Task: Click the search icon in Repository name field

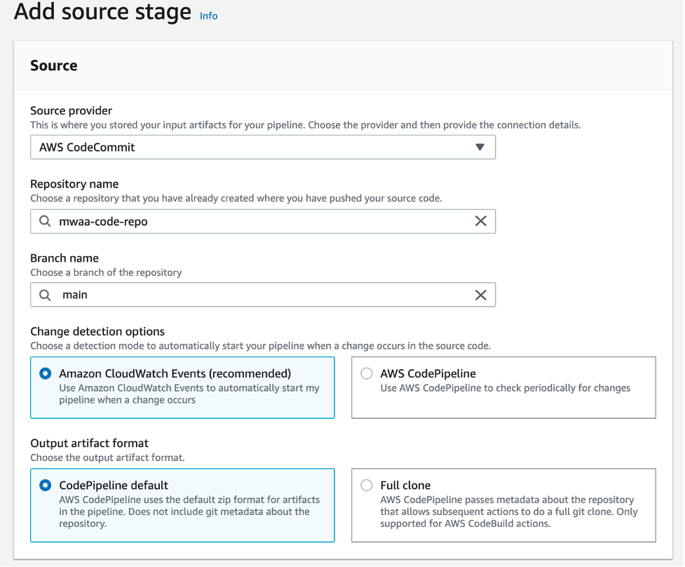Action: click(44, 221)
